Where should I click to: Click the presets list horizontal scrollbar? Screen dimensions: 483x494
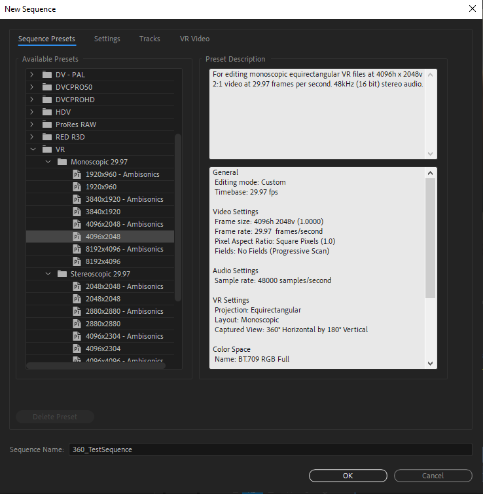96,366
